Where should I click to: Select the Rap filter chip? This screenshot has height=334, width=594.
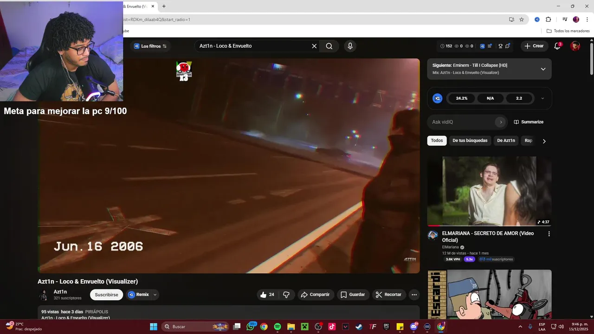528,141
